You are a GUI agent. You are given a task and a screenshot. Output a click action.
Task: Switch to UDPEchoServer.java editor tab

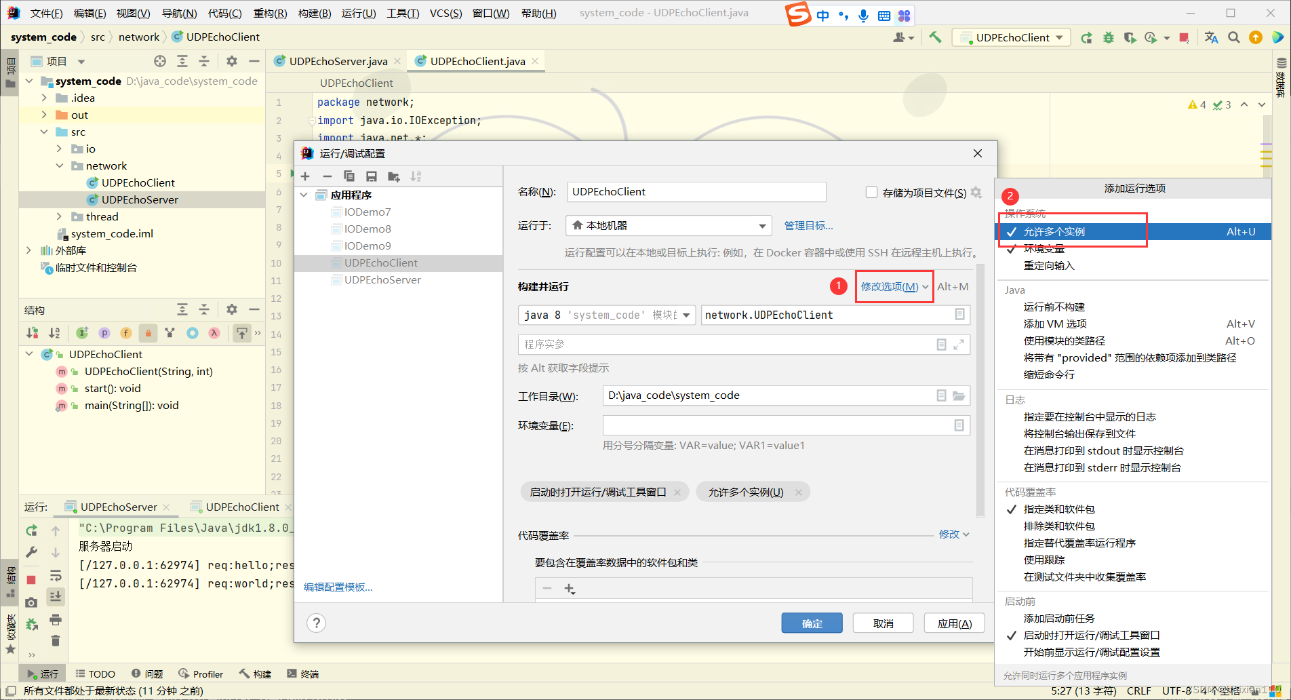[338, 61]
